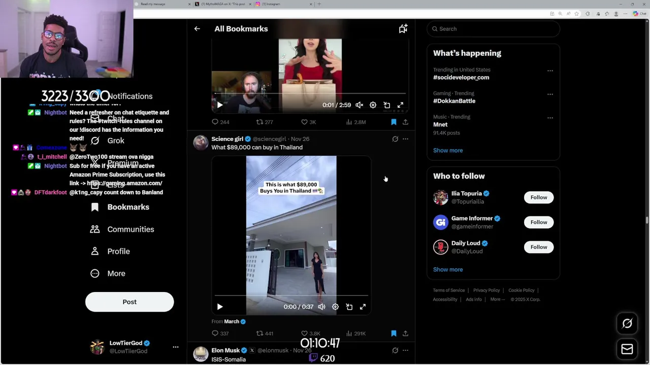Open more options for Mnet trend

550,118
